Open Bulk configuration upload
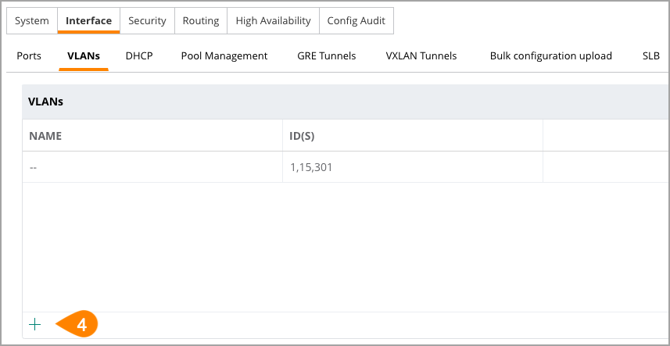This screenshot has width=670, height=346. [551, 56]
